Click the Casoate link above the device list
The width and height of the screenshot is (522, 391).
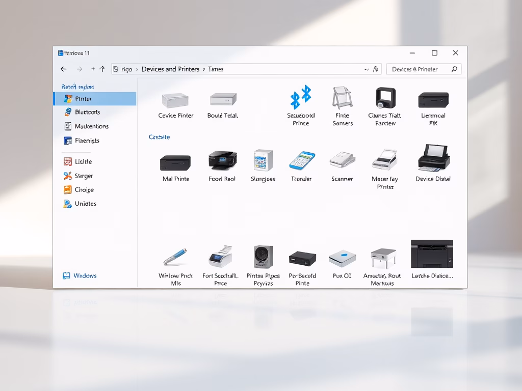tap(160, 137)
